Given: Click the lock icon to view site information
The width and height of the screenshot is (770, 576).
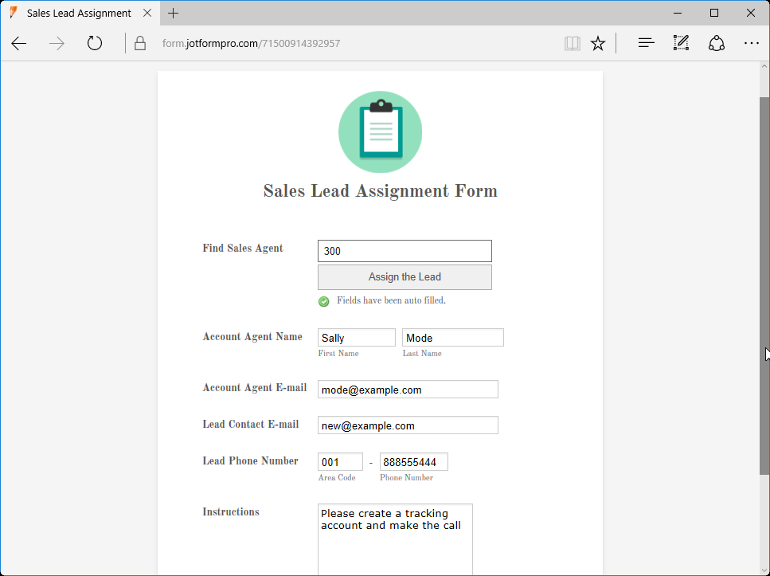Looking at the screenshot, I should [x=140, y=43].
